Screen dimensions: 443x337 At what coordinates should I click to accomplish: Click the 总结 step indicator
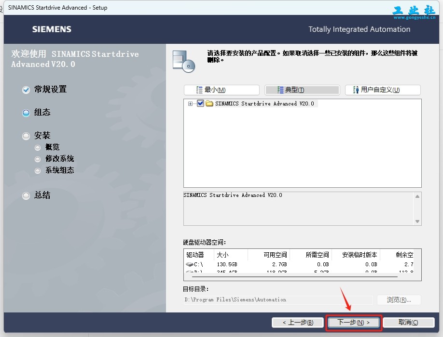tap(26, 195)
